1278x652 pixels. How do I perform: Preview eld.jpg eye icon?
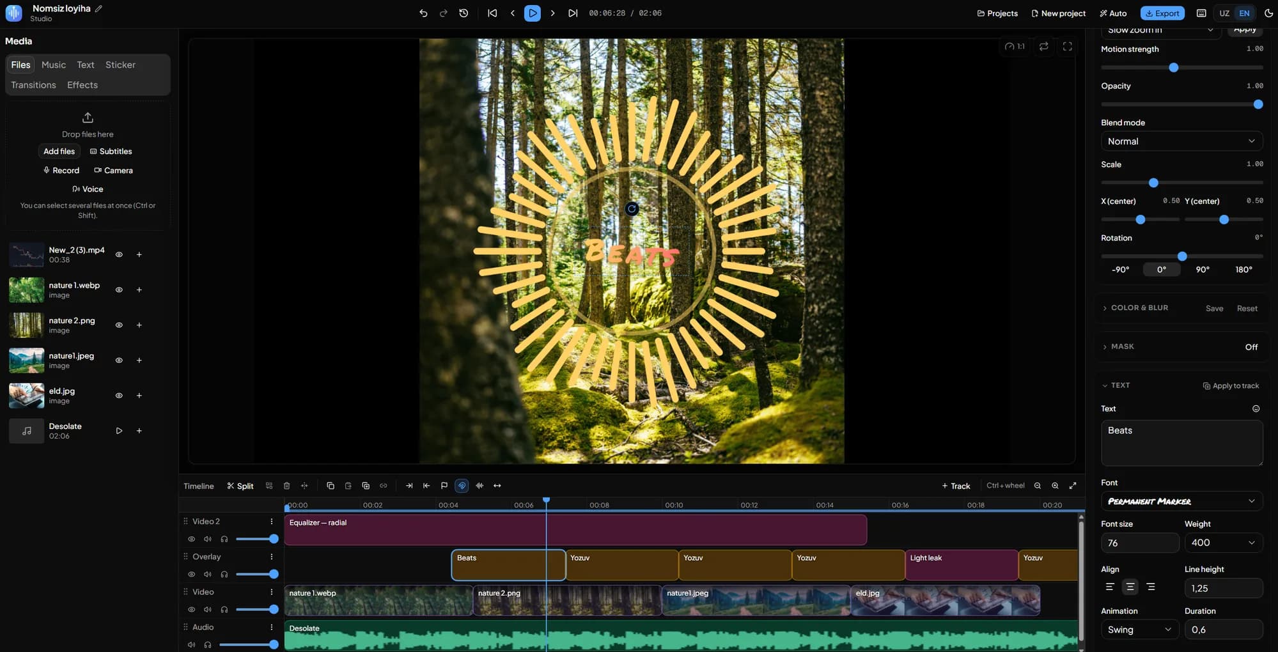pyautogui.click(x=119, y=395)
